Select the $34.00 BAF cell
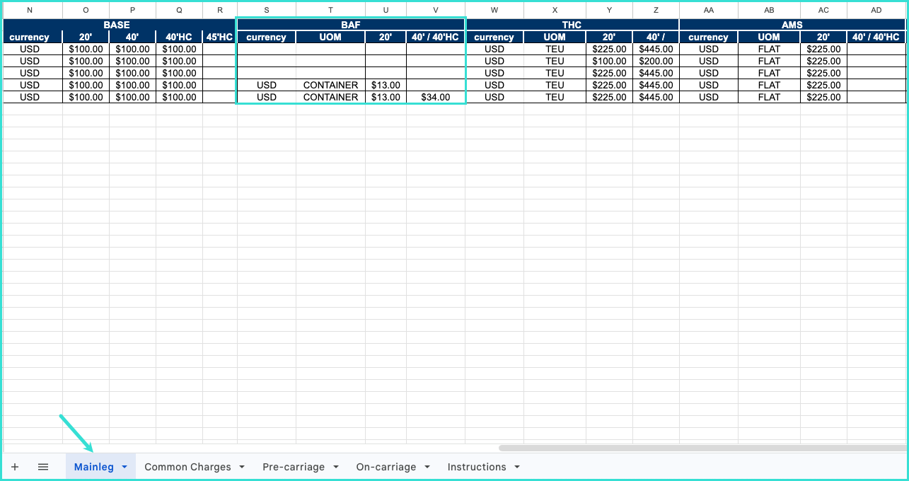 435,97
